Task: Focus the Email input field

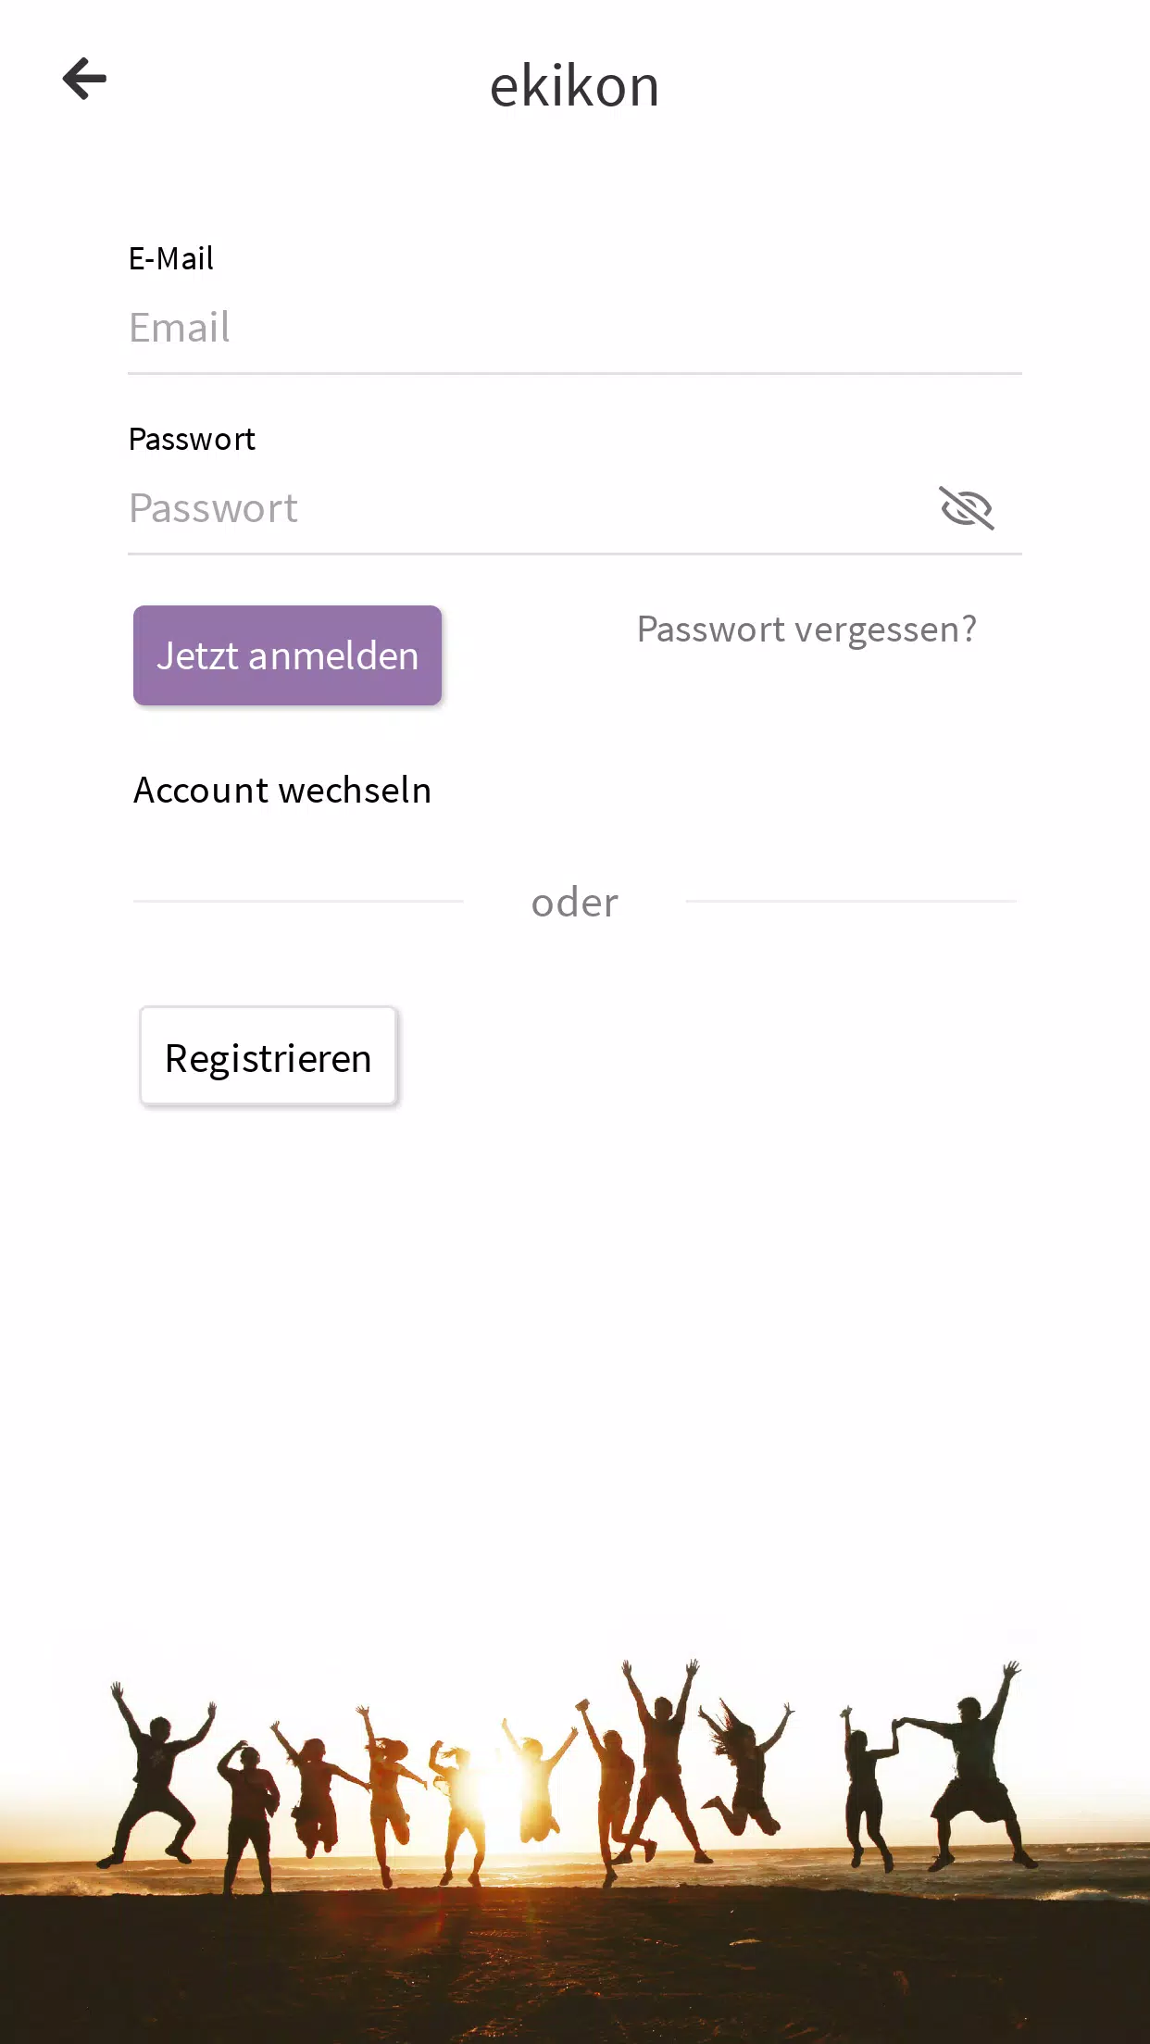Action: click(x=574, y=328)
